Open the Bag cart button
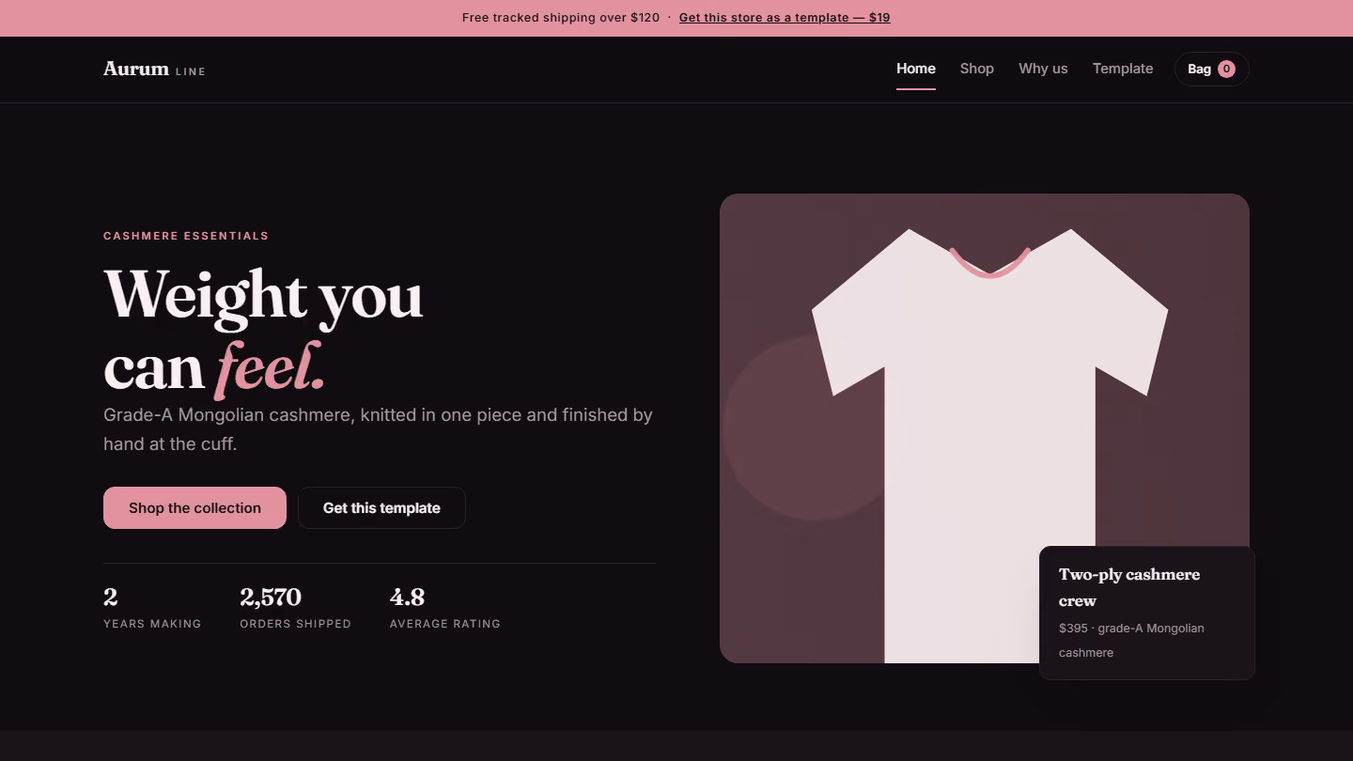 tap(1211, 69)
